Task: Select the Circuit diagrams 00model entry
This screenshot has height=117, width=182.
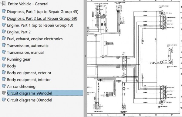Action: [29, 100]
